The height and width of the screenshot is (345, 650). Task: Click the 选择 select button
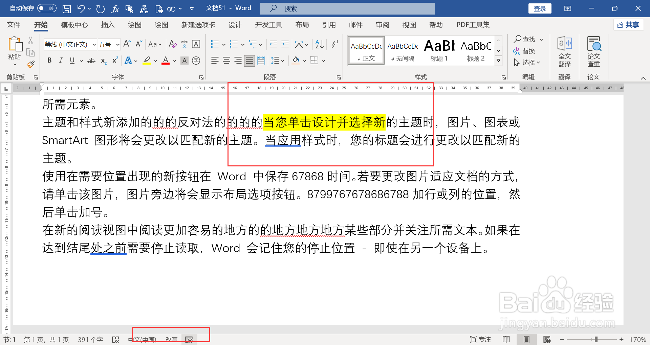[527, 63]
